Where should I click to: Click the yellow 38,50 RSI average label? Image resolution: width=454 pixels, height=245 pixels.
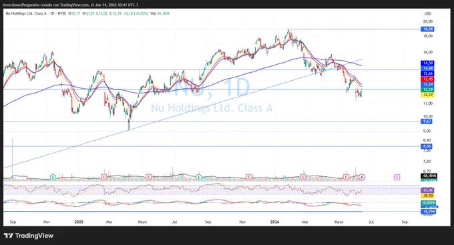tap(428, 196)
